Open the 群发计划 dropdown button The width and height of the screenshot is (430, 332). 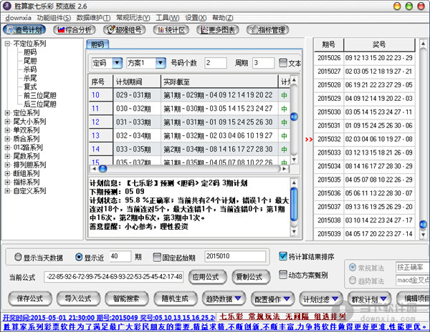tap(370, 298)
